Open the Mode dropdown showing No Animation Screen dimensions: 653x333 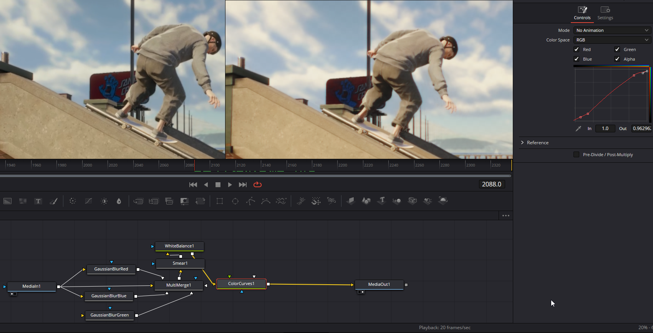point(612,30)
